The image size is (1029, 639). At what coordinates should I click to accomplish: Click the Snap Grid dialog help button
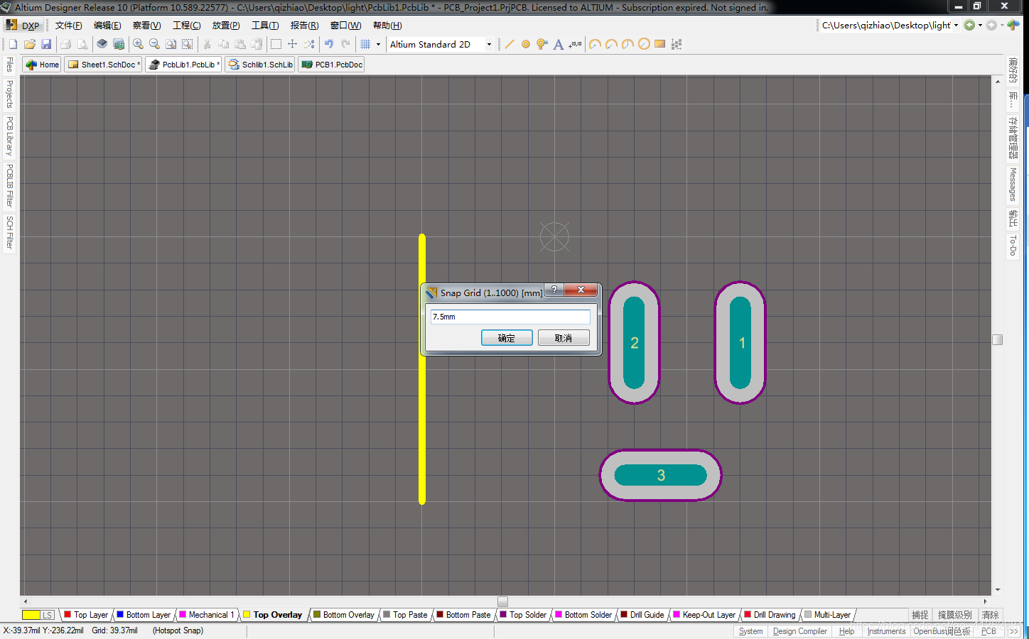point(554,290)
